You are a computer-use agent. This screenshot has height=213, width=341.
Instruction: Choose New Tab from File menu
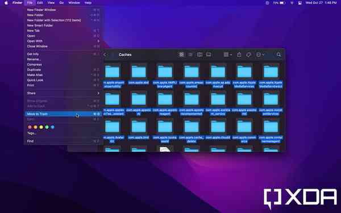point(63,31)
